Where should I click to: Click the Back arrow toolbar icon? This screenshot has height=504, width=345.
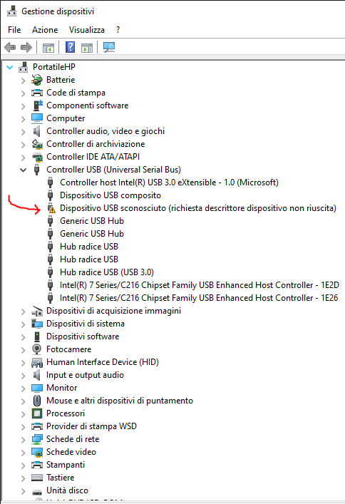click(x=10, y=48)
